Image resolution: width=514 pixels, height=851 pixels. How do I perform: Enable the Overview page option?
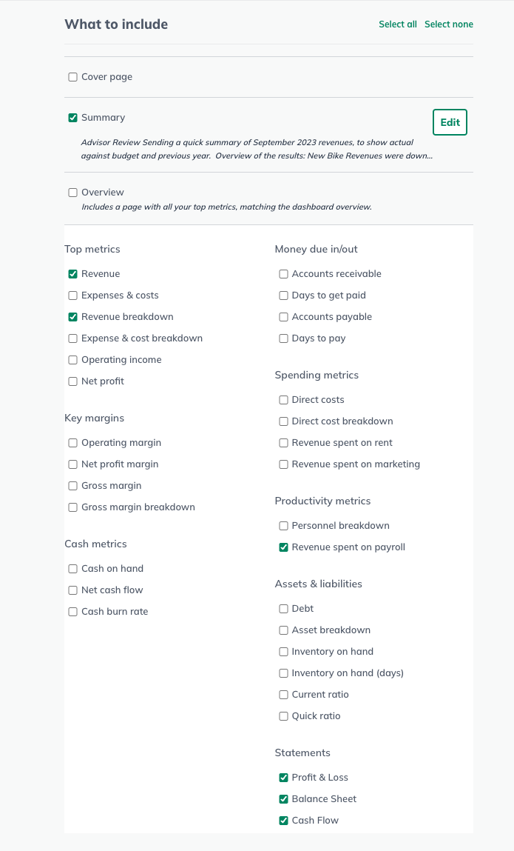point(72,192)
